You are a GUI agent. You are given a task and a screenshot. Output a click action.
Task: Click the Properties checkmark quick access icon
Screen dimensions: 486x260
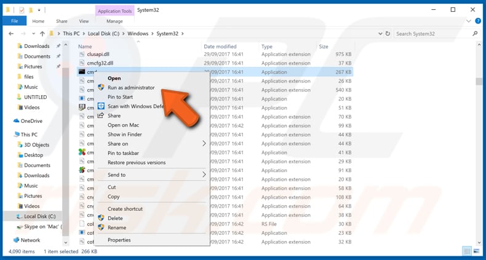(22, 10)
